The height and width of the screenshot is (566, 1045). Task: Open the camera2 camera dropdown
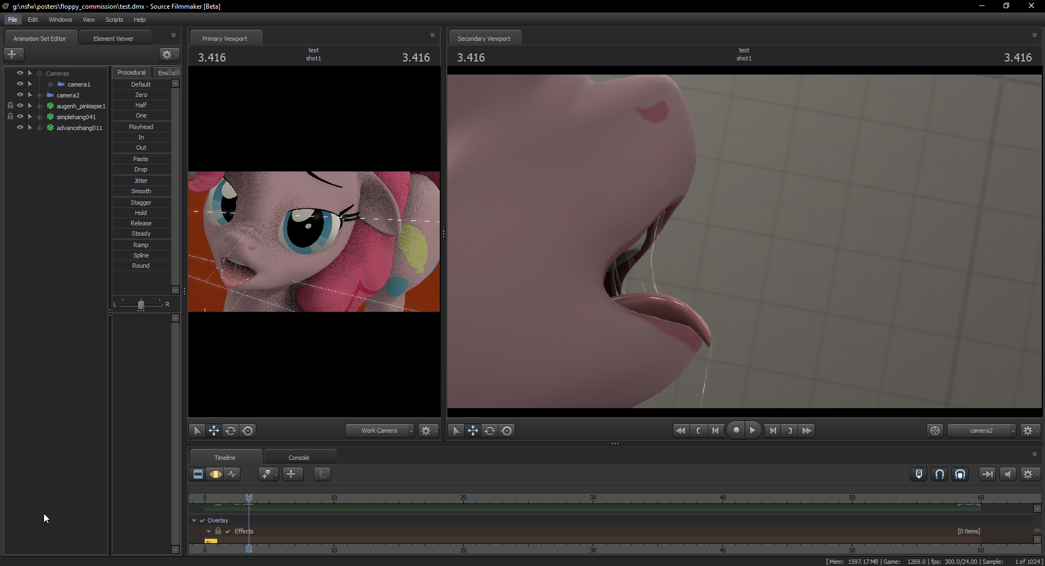[x=981, y=430]
